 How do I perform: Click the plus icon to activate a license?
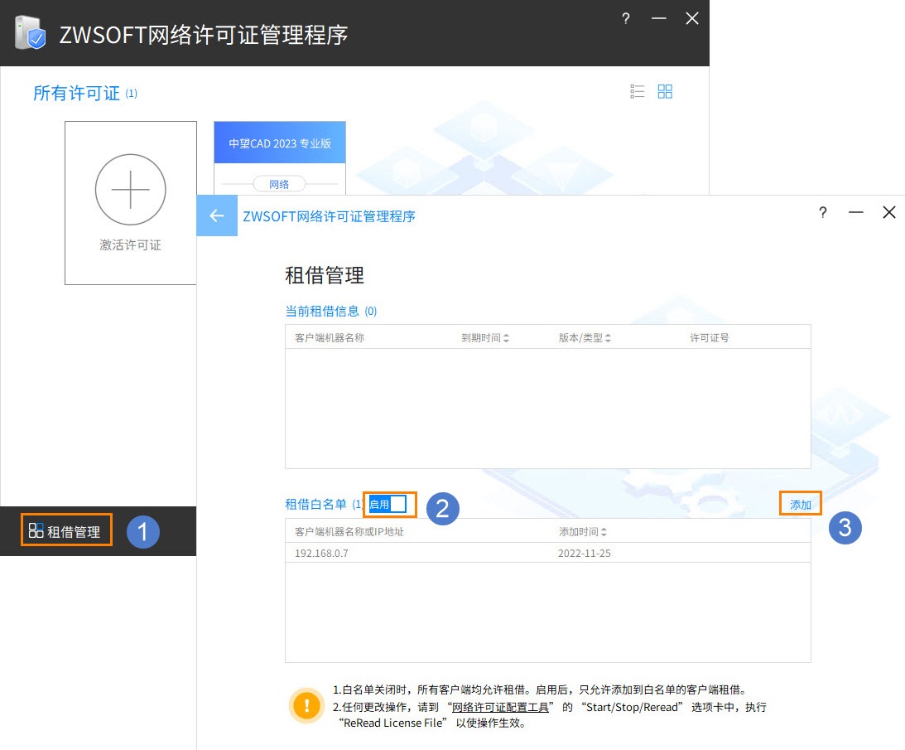click(131, 190)
